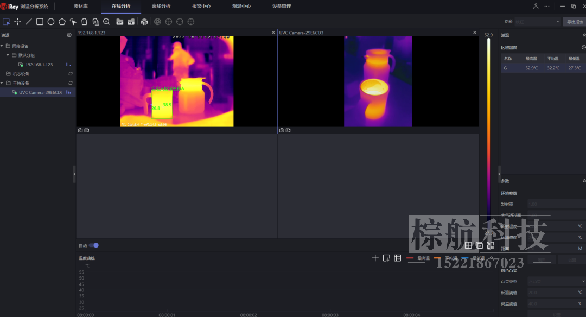The height and width of the screenshot is (317, 586).
Task: Click the close-all-windows icon
Action: pos(479,245)
